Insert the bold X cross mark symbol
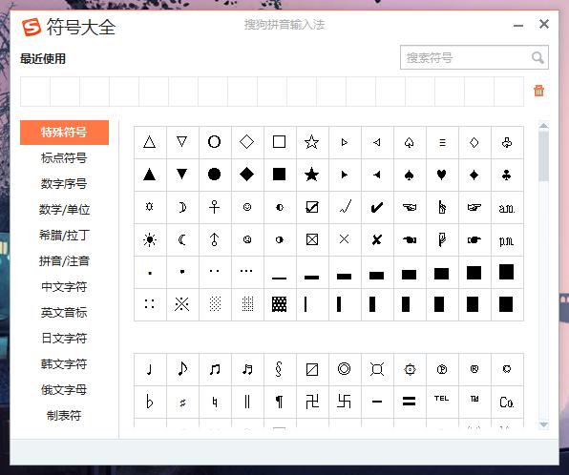The height and width of the screenshot is (475, 569). point(377,239)
